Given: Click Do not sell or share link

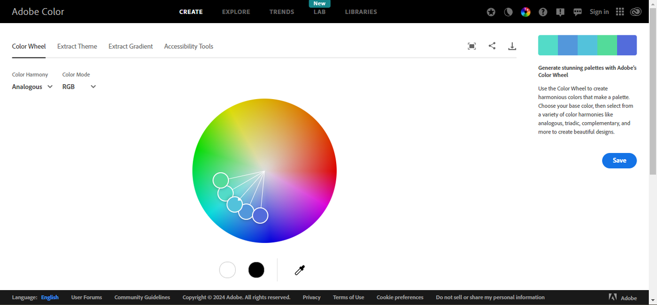Looking at the screenshot, I should [x=490, y=297].
